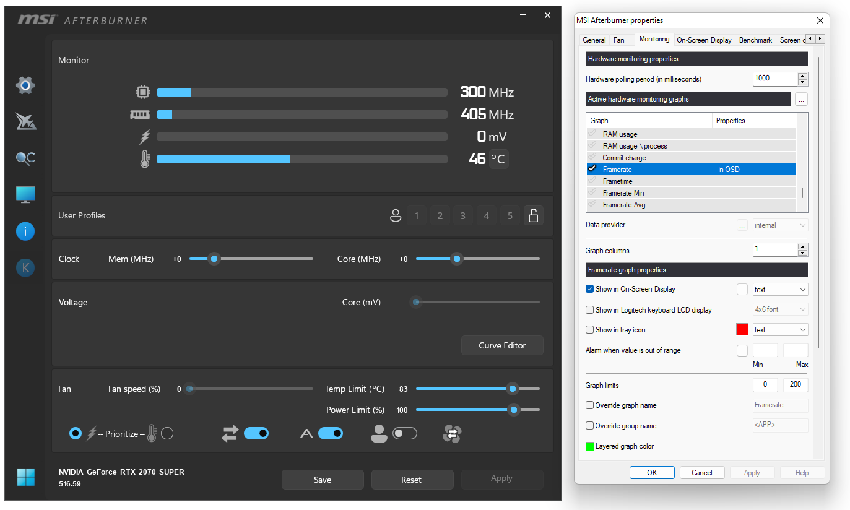This screenshot has height=510, width=850.
Task: Open the '...' button for active monitoring graphs
Action: point(801,99)
